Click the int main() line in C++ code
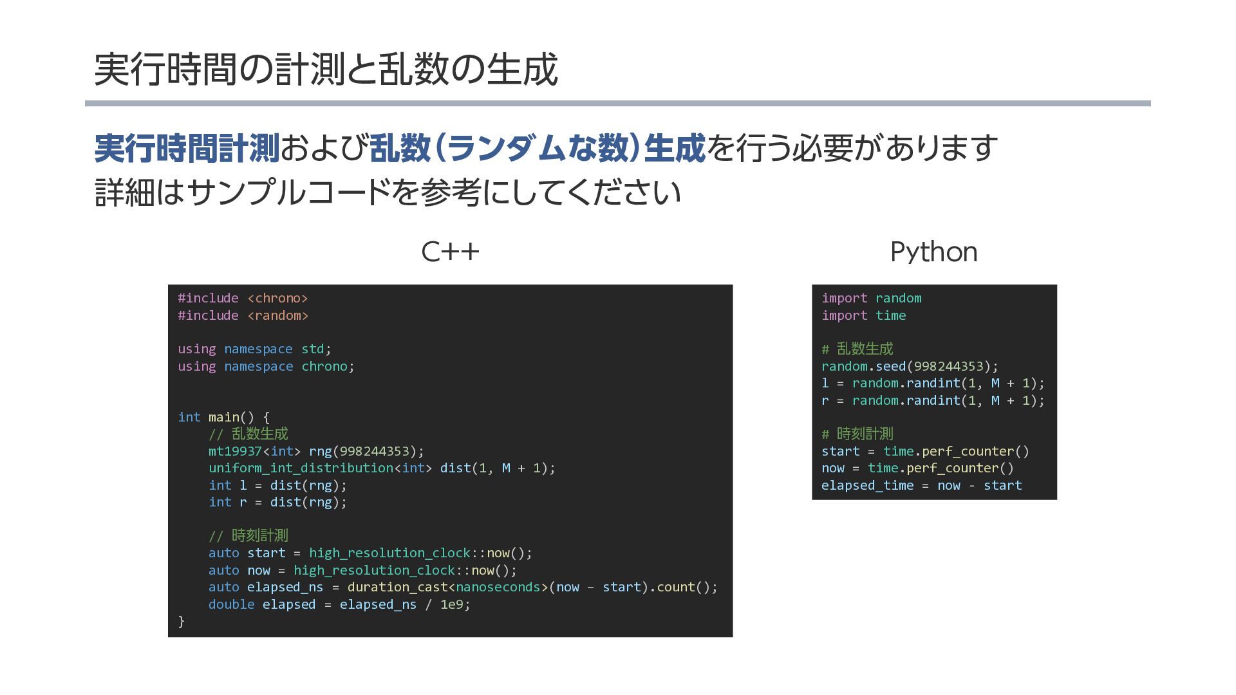1236x695 pixels. (x=223, y=417)
